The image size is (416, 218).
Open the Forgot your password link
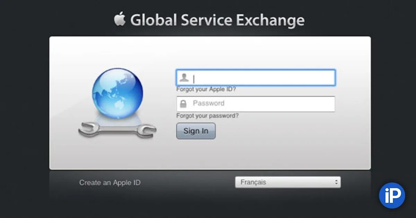click(207, 116)
